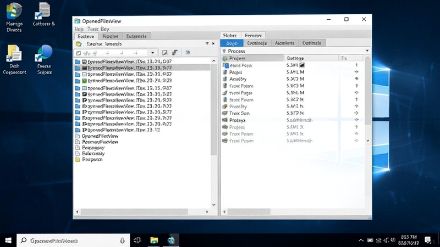This screenshot has height=247, width=440.
Task: Click the taskbar search box
Action: pyautogui.click(x=73, y=240)
